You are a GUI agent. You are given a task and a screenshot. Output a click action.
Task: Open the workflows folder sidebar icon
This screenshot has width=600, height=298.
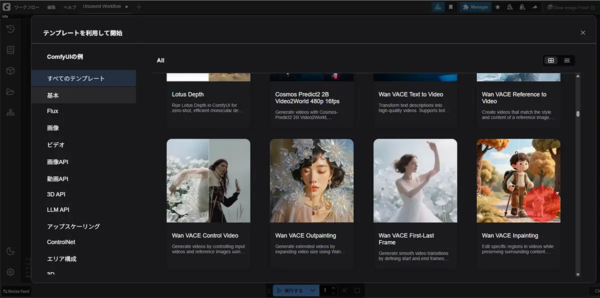(x=10, y=91)
